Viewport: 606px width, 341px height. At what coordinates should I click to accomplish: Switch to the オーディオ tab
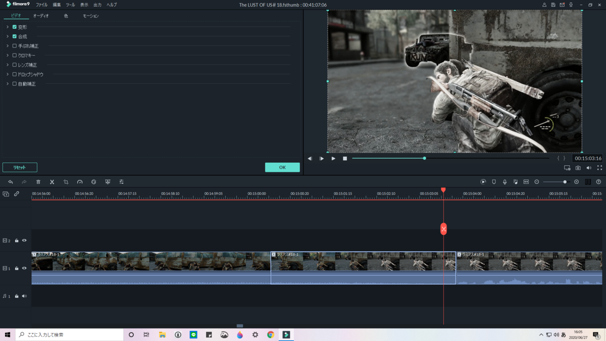coord(41,16)
